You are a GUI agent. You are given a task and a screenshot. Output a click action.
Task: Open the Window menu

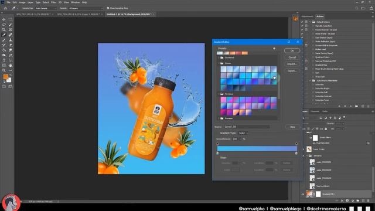pos(75,2)
